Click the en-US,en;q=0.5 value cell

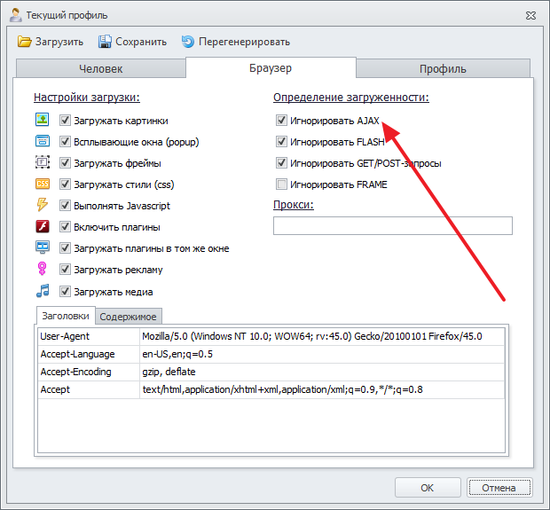(x=322, y=354)
